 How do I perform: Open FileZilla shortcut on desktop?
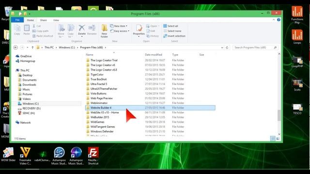coord(93,156)
